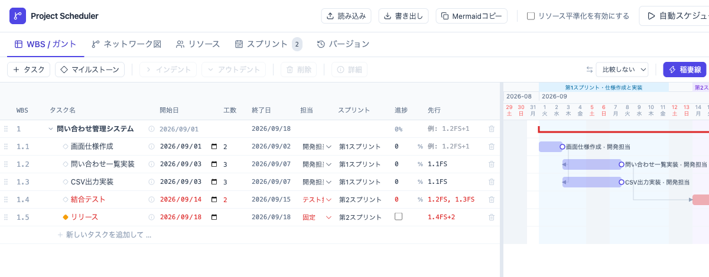Open the スプリント tab
This screenshot has height=277, width=709.
coord(268,44)
